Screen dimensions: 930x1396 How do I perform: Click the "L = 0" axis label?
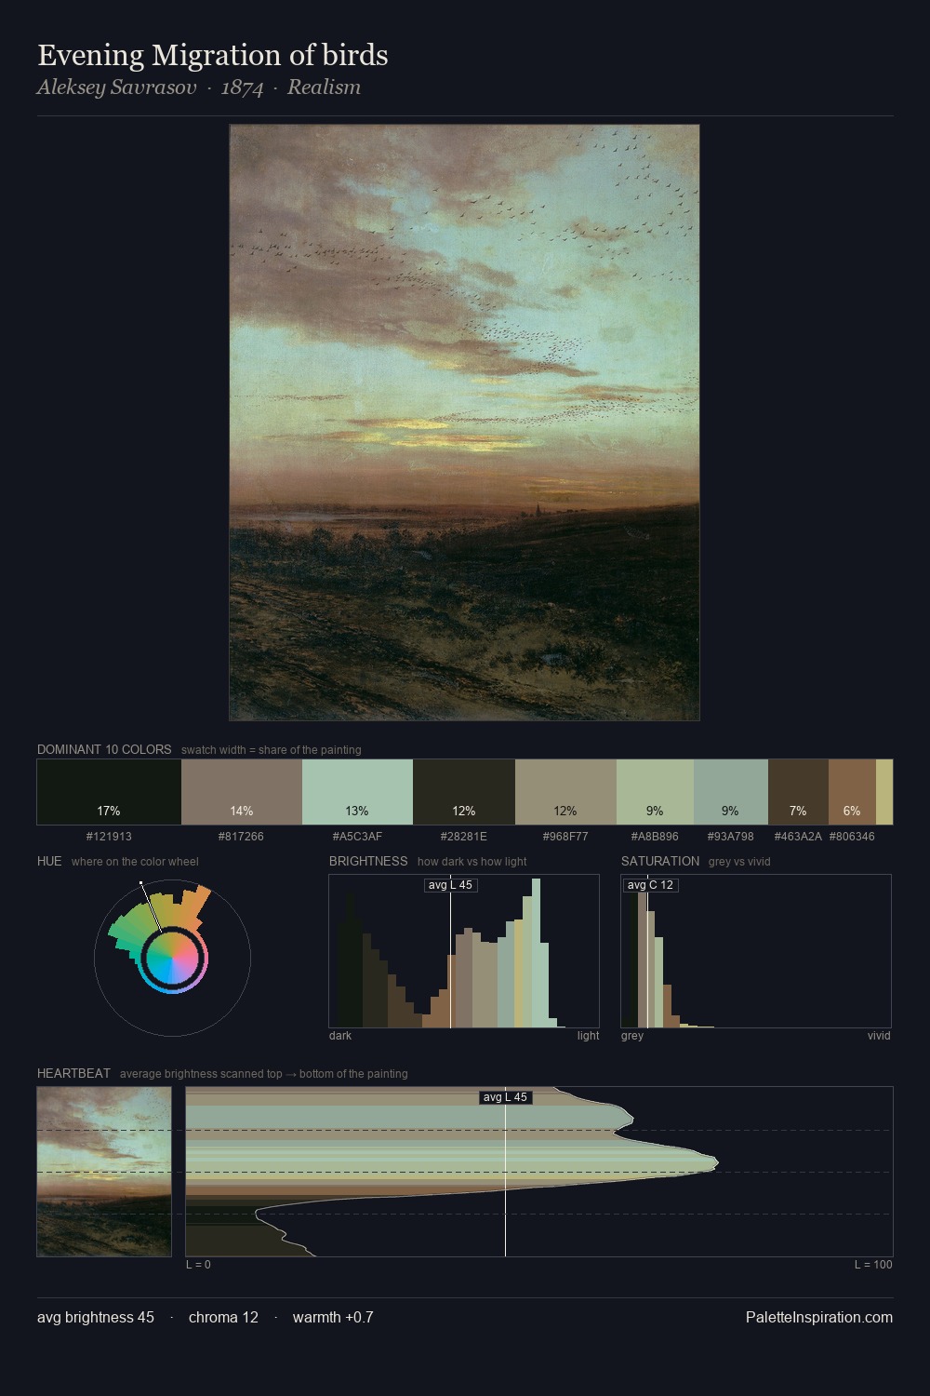[x=198, y=1265]
